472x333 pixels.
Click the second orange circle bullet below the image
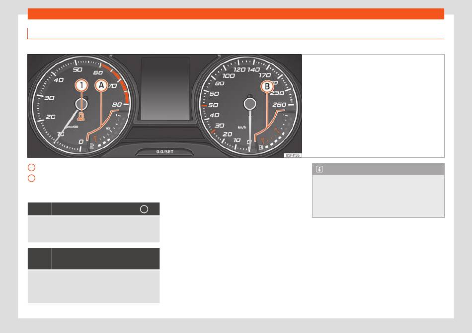[31, 178]
